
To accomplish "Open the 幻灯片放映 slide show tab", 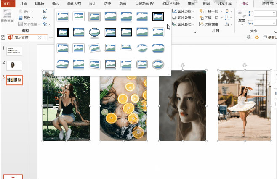I will tap(171, 3).
